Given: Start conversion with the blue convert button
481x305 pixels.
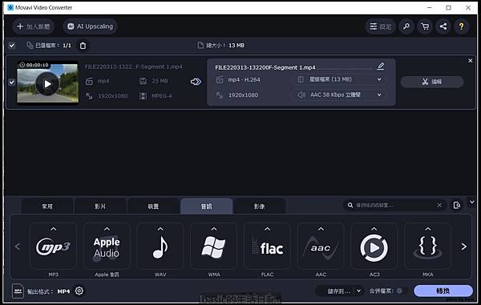Looking at the screenshot, I should tap(443, 291).
